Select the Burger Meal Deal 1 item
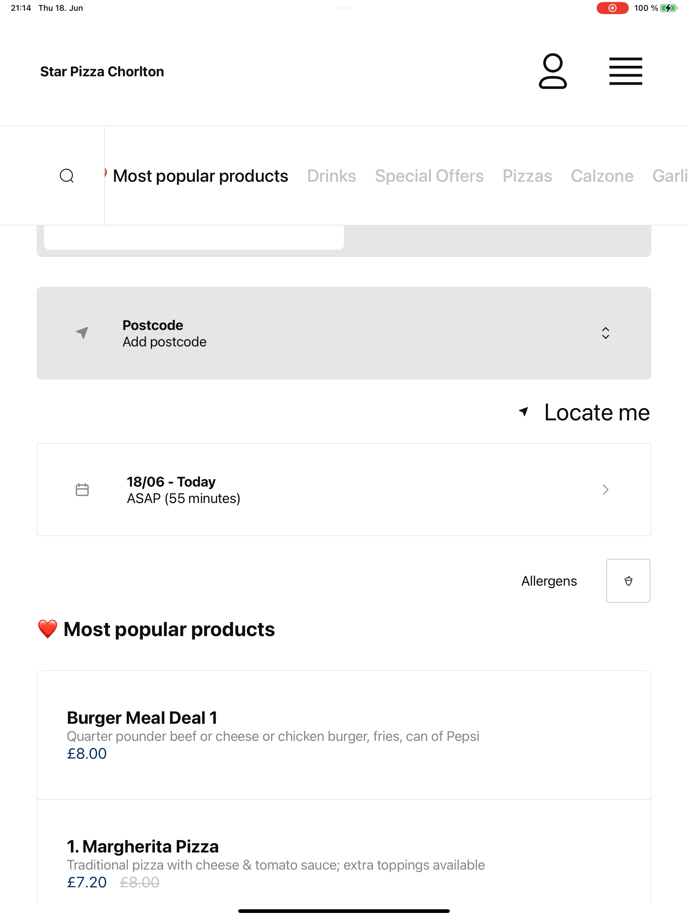The image size is (688, 918). (x=344, y=735)
